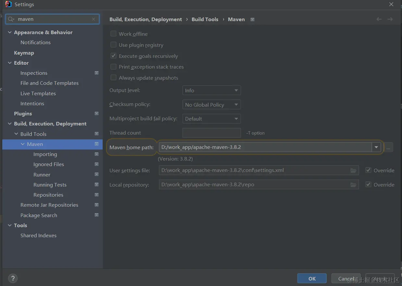Click project-level icon next to Maven breadcrumb
This screenshot has width=402, height=286.
252,19
